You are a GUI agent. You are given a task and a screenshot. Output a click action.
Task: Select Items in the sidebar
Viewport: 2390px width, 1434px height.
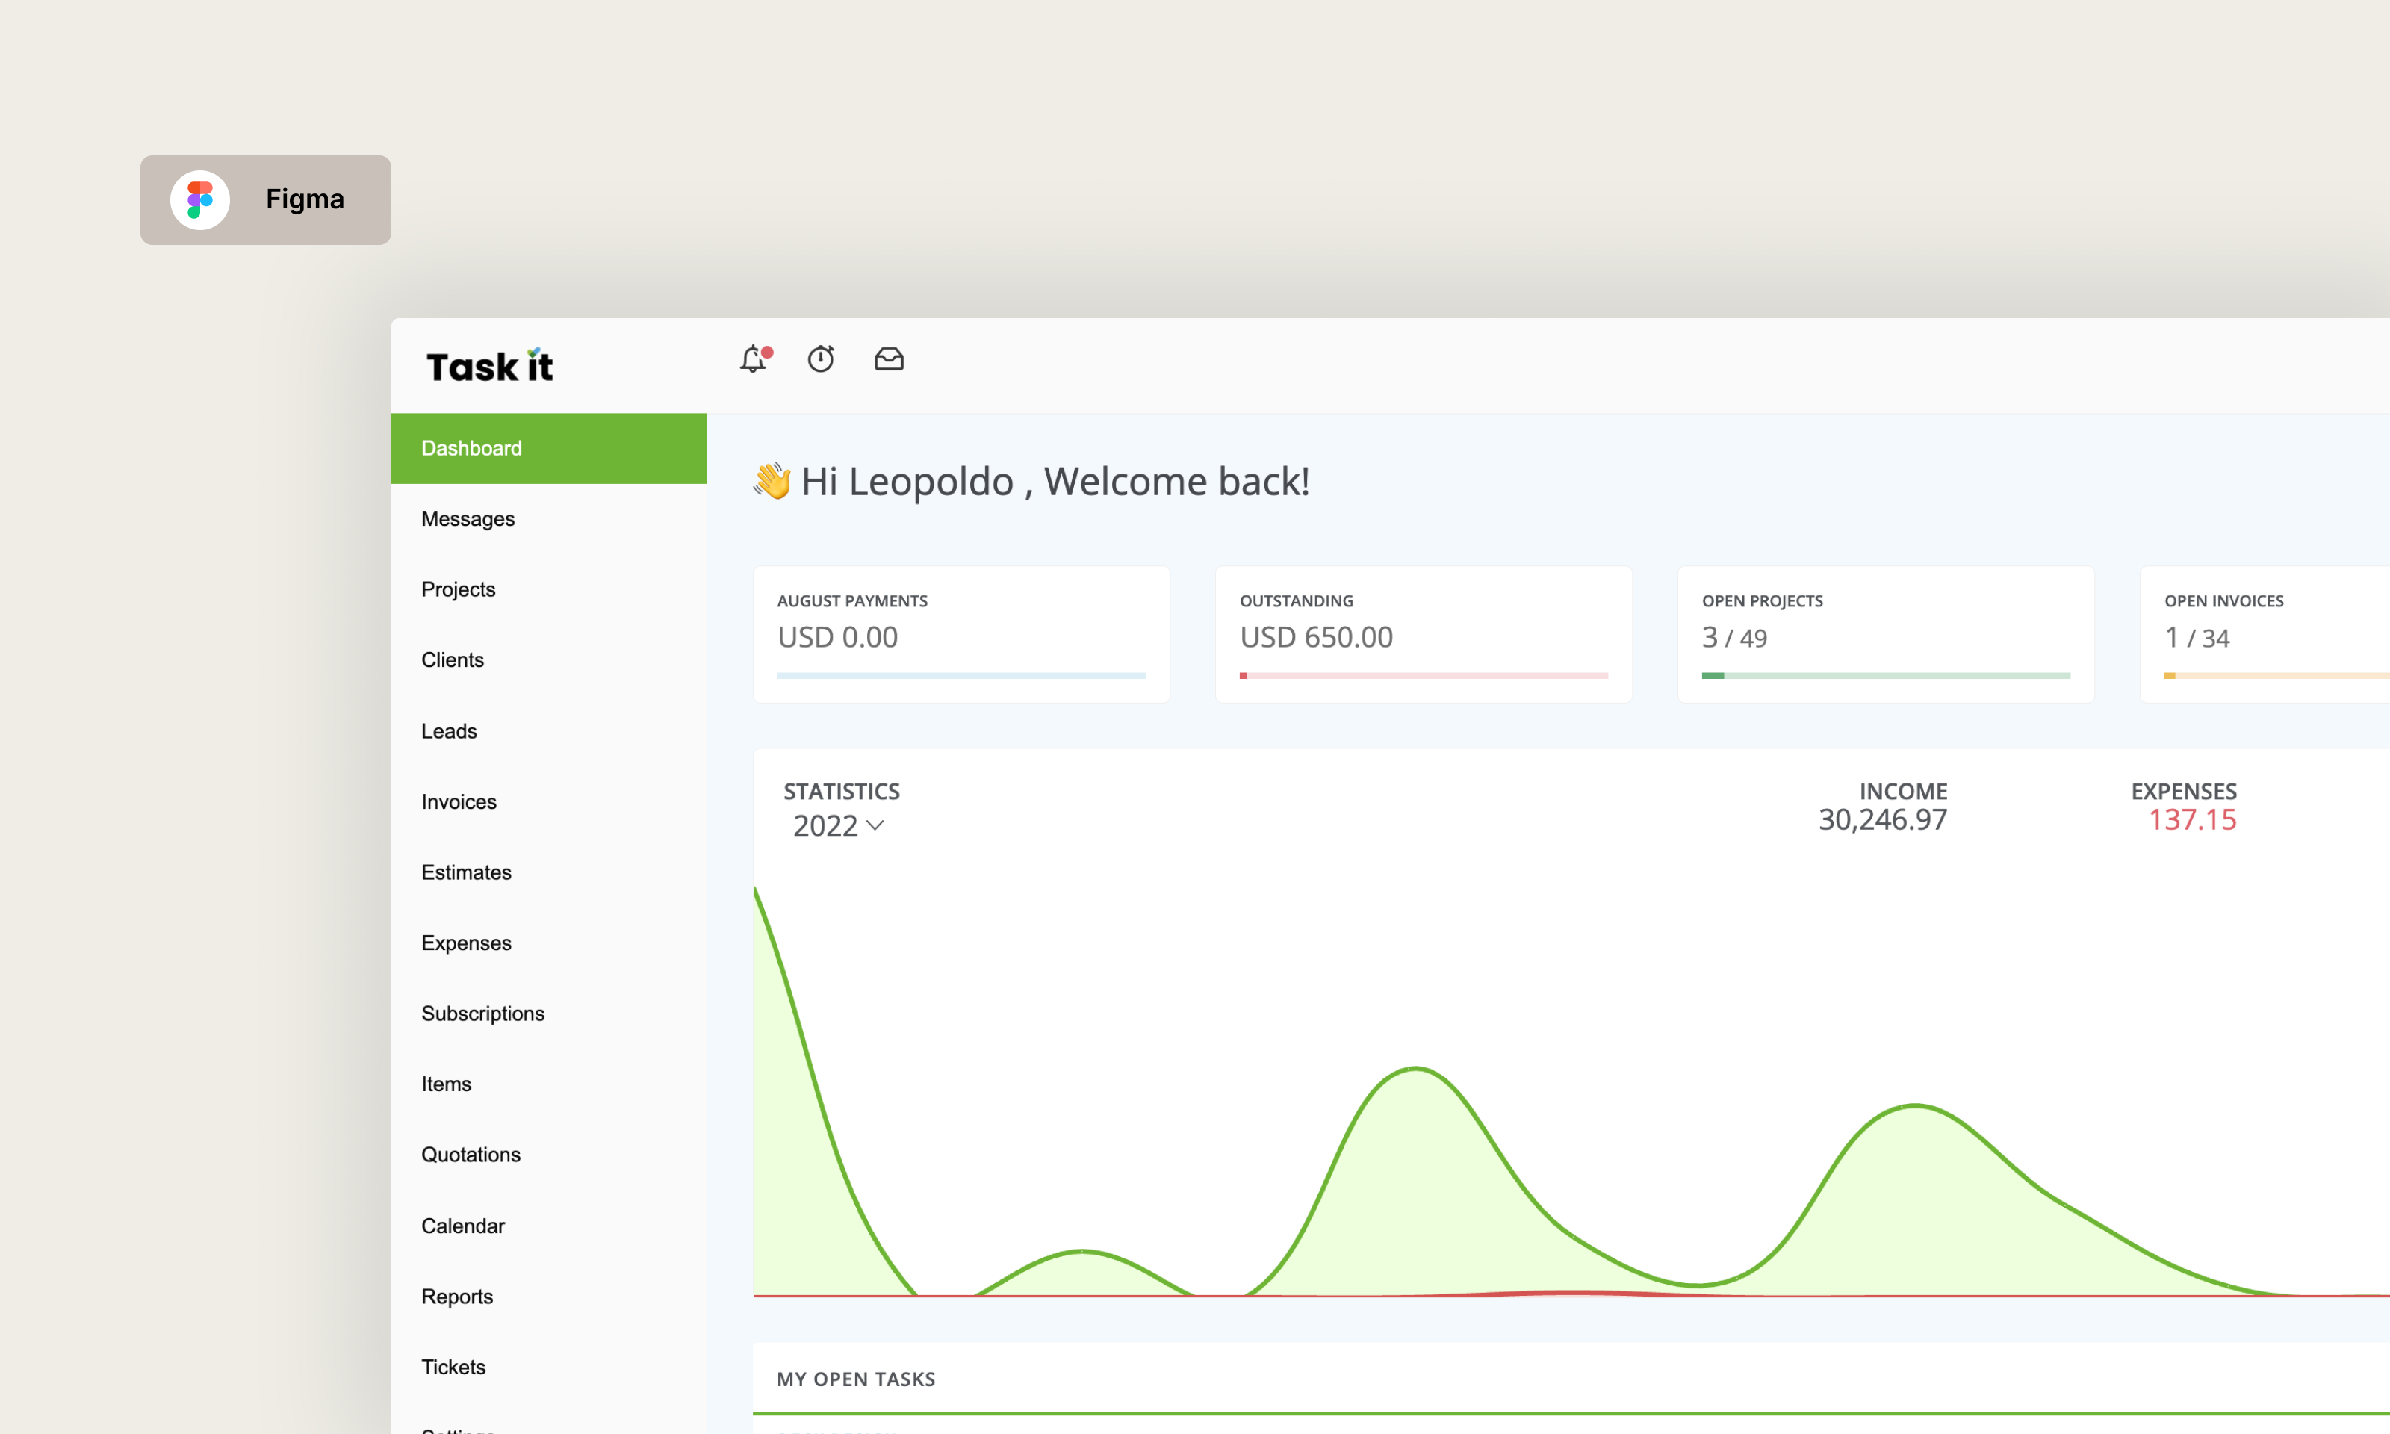[549, 1084]
